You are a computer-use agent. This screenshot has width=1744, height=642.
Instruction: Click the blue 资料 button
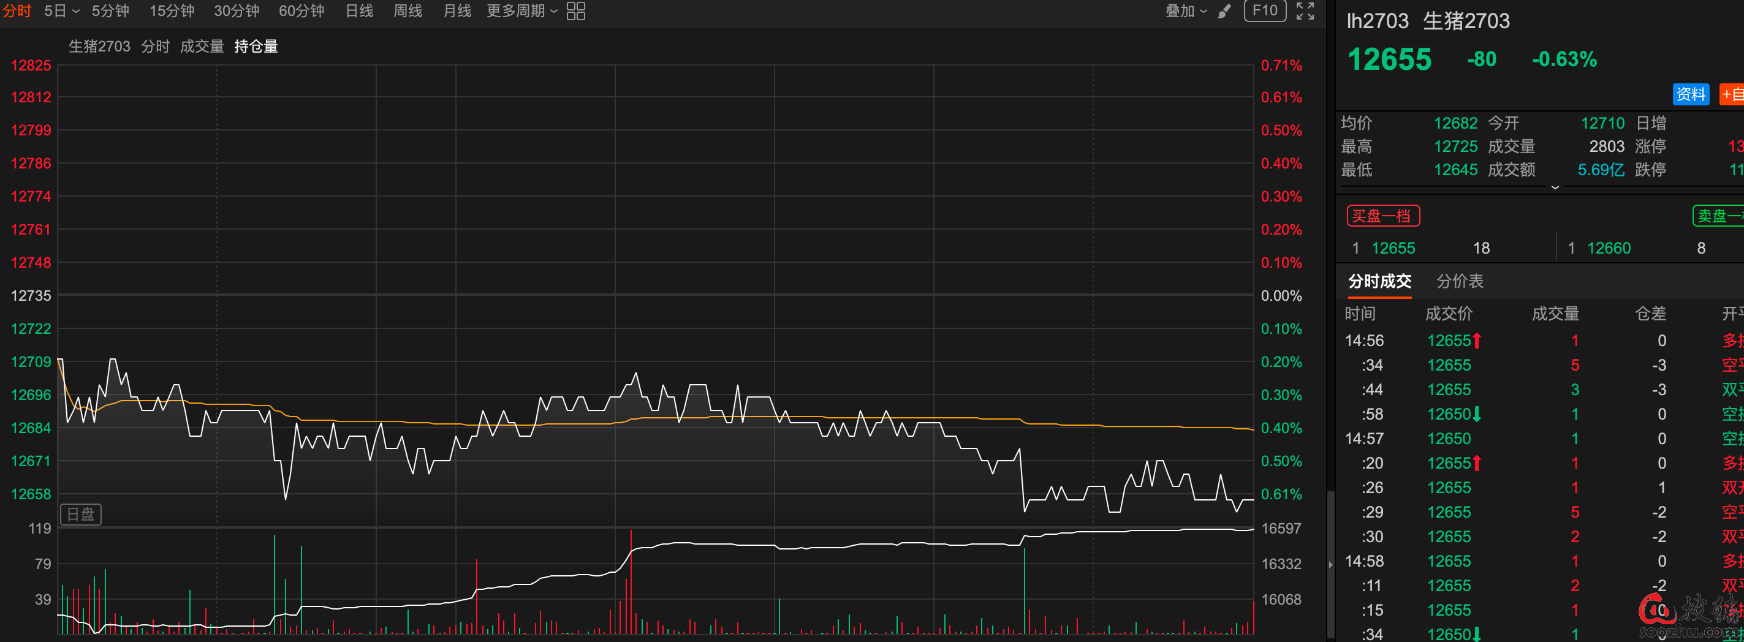pos(1690,94)
